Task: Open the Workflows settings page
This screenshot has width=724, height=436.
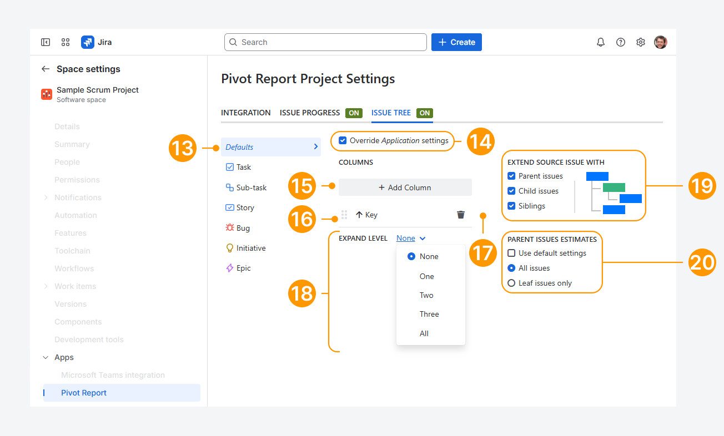Action: pos(74,268)
